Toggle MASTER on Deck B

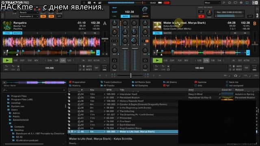tap(167, 33)
